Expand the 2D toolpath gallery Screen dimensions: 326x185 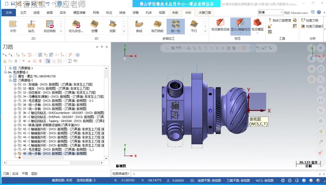click(x=61, y=31)
